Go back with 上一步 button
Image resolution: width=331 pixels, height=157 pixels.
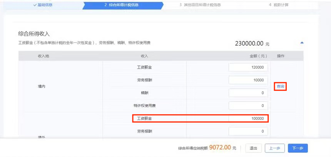274,148
